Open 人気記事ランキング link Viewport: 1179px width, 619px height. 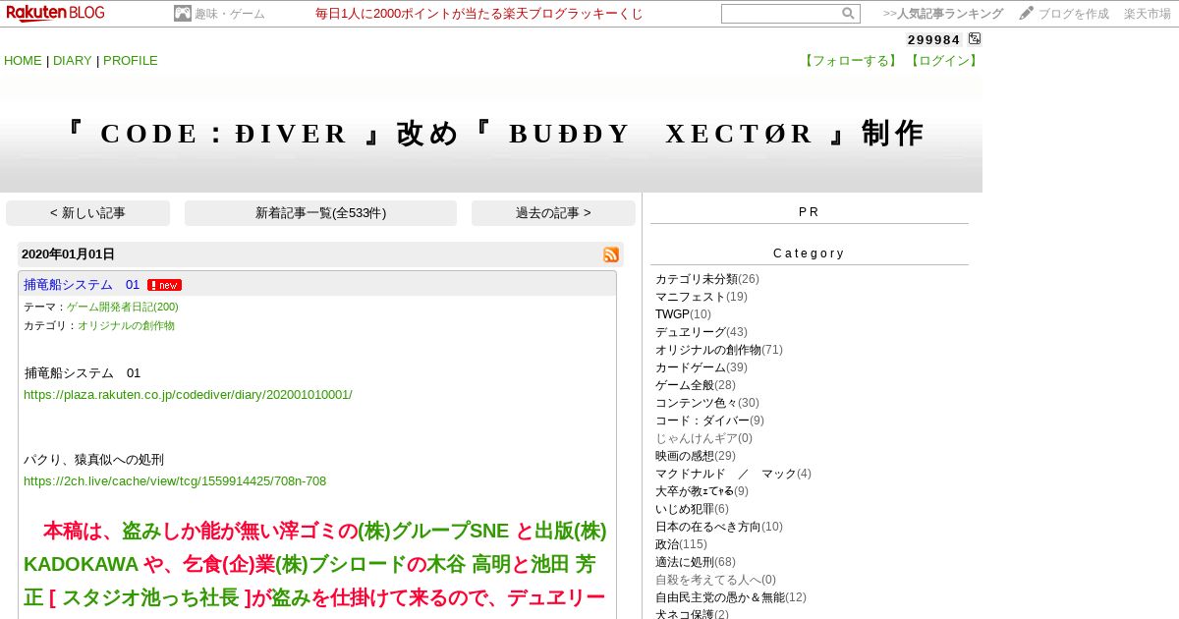[943, 14]
